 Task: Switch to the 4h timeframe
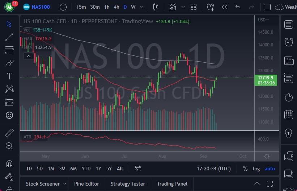[x=116, y=7]
